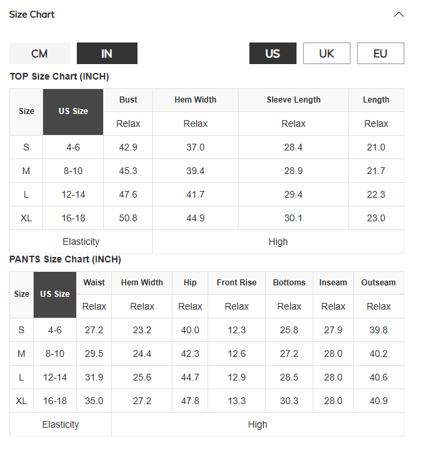Select the XL row bust value 50.8
Viewport: 434px width, 452px height.
coord(128,218)
